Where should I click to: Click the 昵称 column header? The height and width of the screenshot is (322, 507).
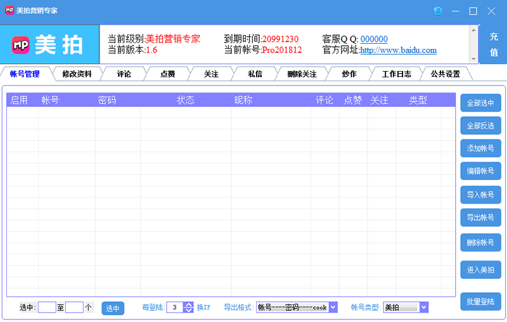click(243, 100)
